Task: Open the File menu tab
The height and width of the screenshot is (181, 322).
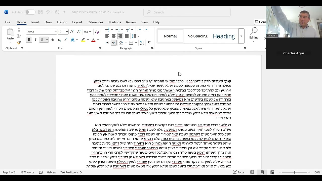Action: [x=8, y=22]
